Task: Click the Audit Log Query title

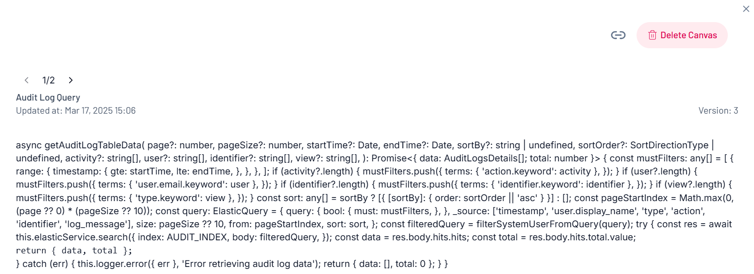Action: [48, 98]
